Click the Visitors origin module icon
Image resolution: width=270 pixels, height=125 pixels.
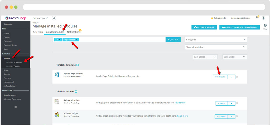click(x=57, y=114)
